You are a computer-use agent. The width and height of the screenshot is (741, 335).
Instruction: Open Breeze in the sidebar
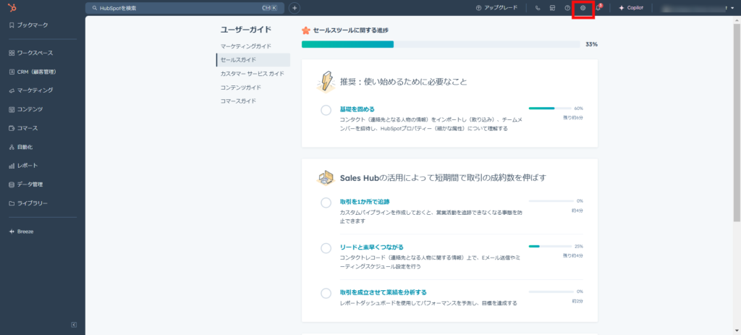(21, 232)
